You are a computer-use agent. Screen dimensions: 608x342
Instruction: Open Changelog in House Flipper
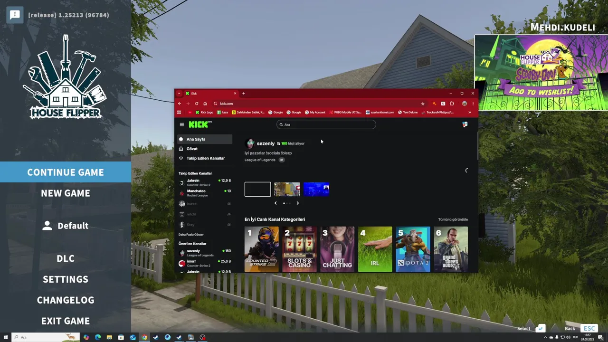click(x=66, y=300)
